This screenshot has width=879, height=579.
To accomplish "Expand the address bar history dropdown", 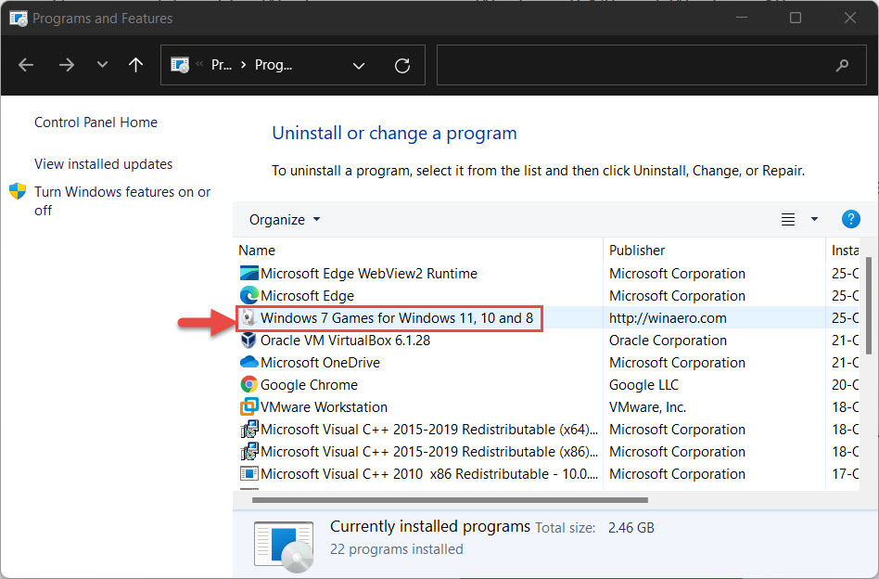I will [x=359, y=66].
